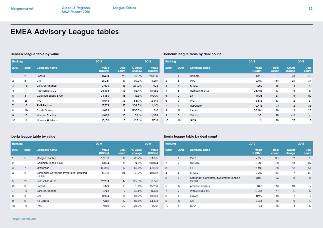Click the 'League Tables' section label in header
Screen dimensions: 323x228
[x=124, y=8]
